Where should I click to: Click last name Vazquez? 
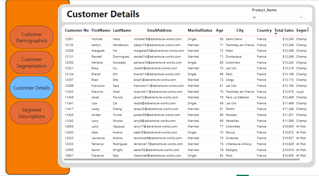pyautogui.click(x=119, y=127)
